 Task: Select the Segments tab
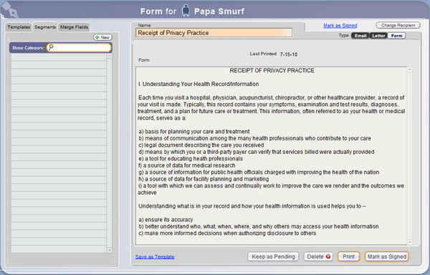click(45, 27)
